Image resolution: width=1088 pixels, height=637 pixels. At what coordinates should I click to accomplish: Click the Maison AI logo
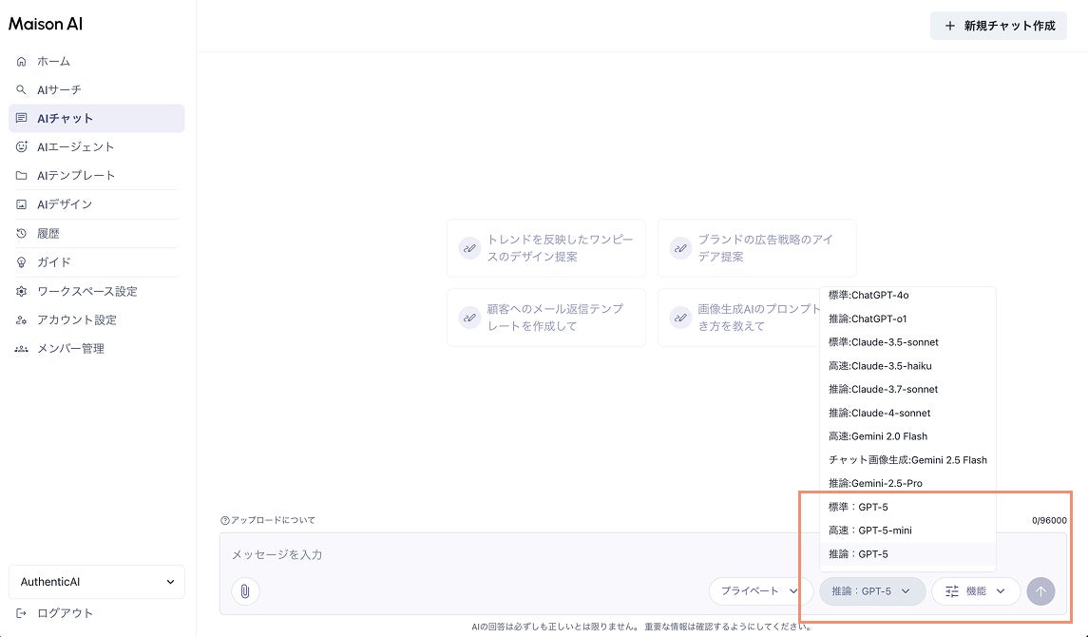coord(46,25)
